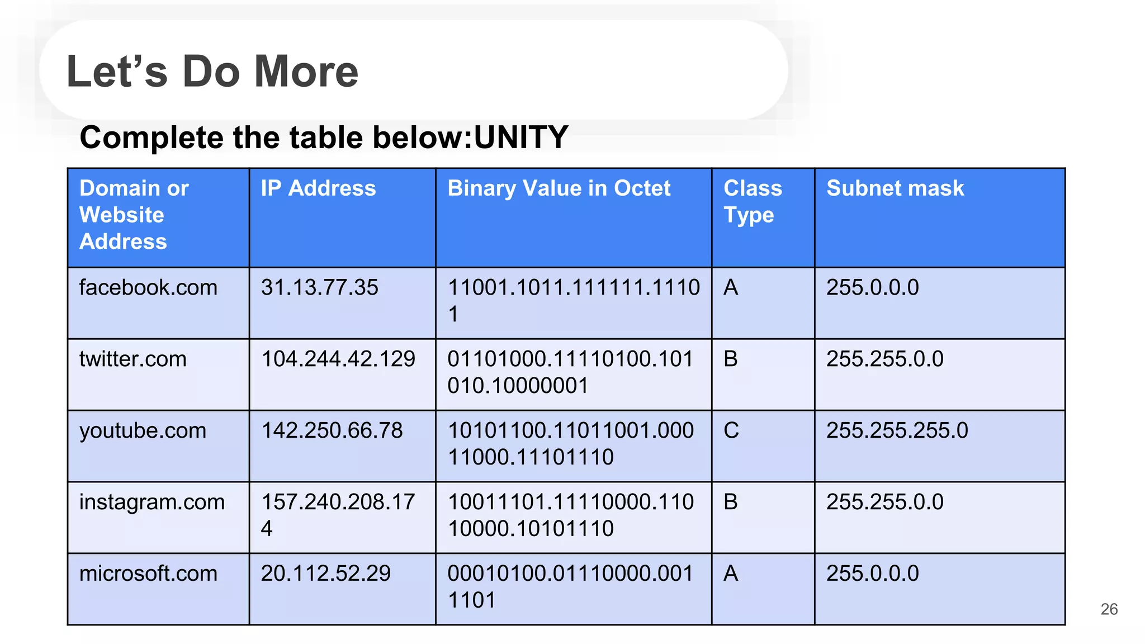The image size is (1145, 644).
Task: Click the IP address 31.13.77.35 cell
Action: pyautogui.click(x=319, y=288)
